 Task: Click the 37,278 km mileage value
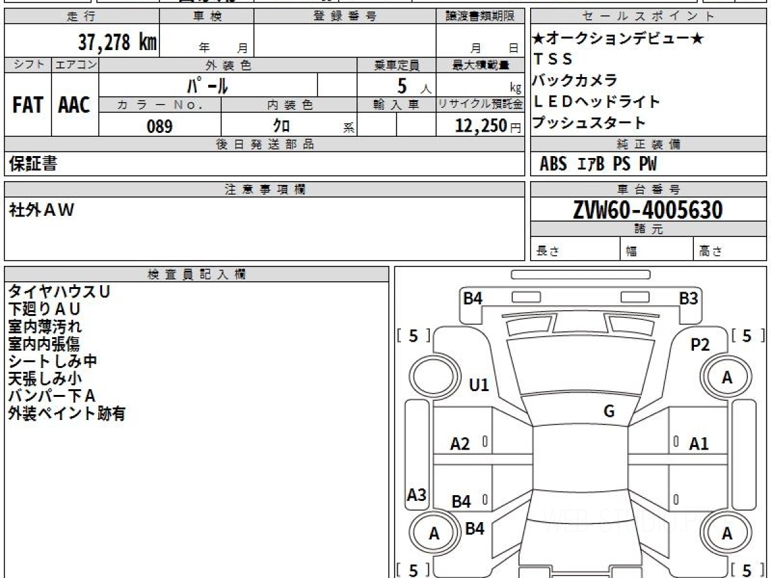(117, 43)
